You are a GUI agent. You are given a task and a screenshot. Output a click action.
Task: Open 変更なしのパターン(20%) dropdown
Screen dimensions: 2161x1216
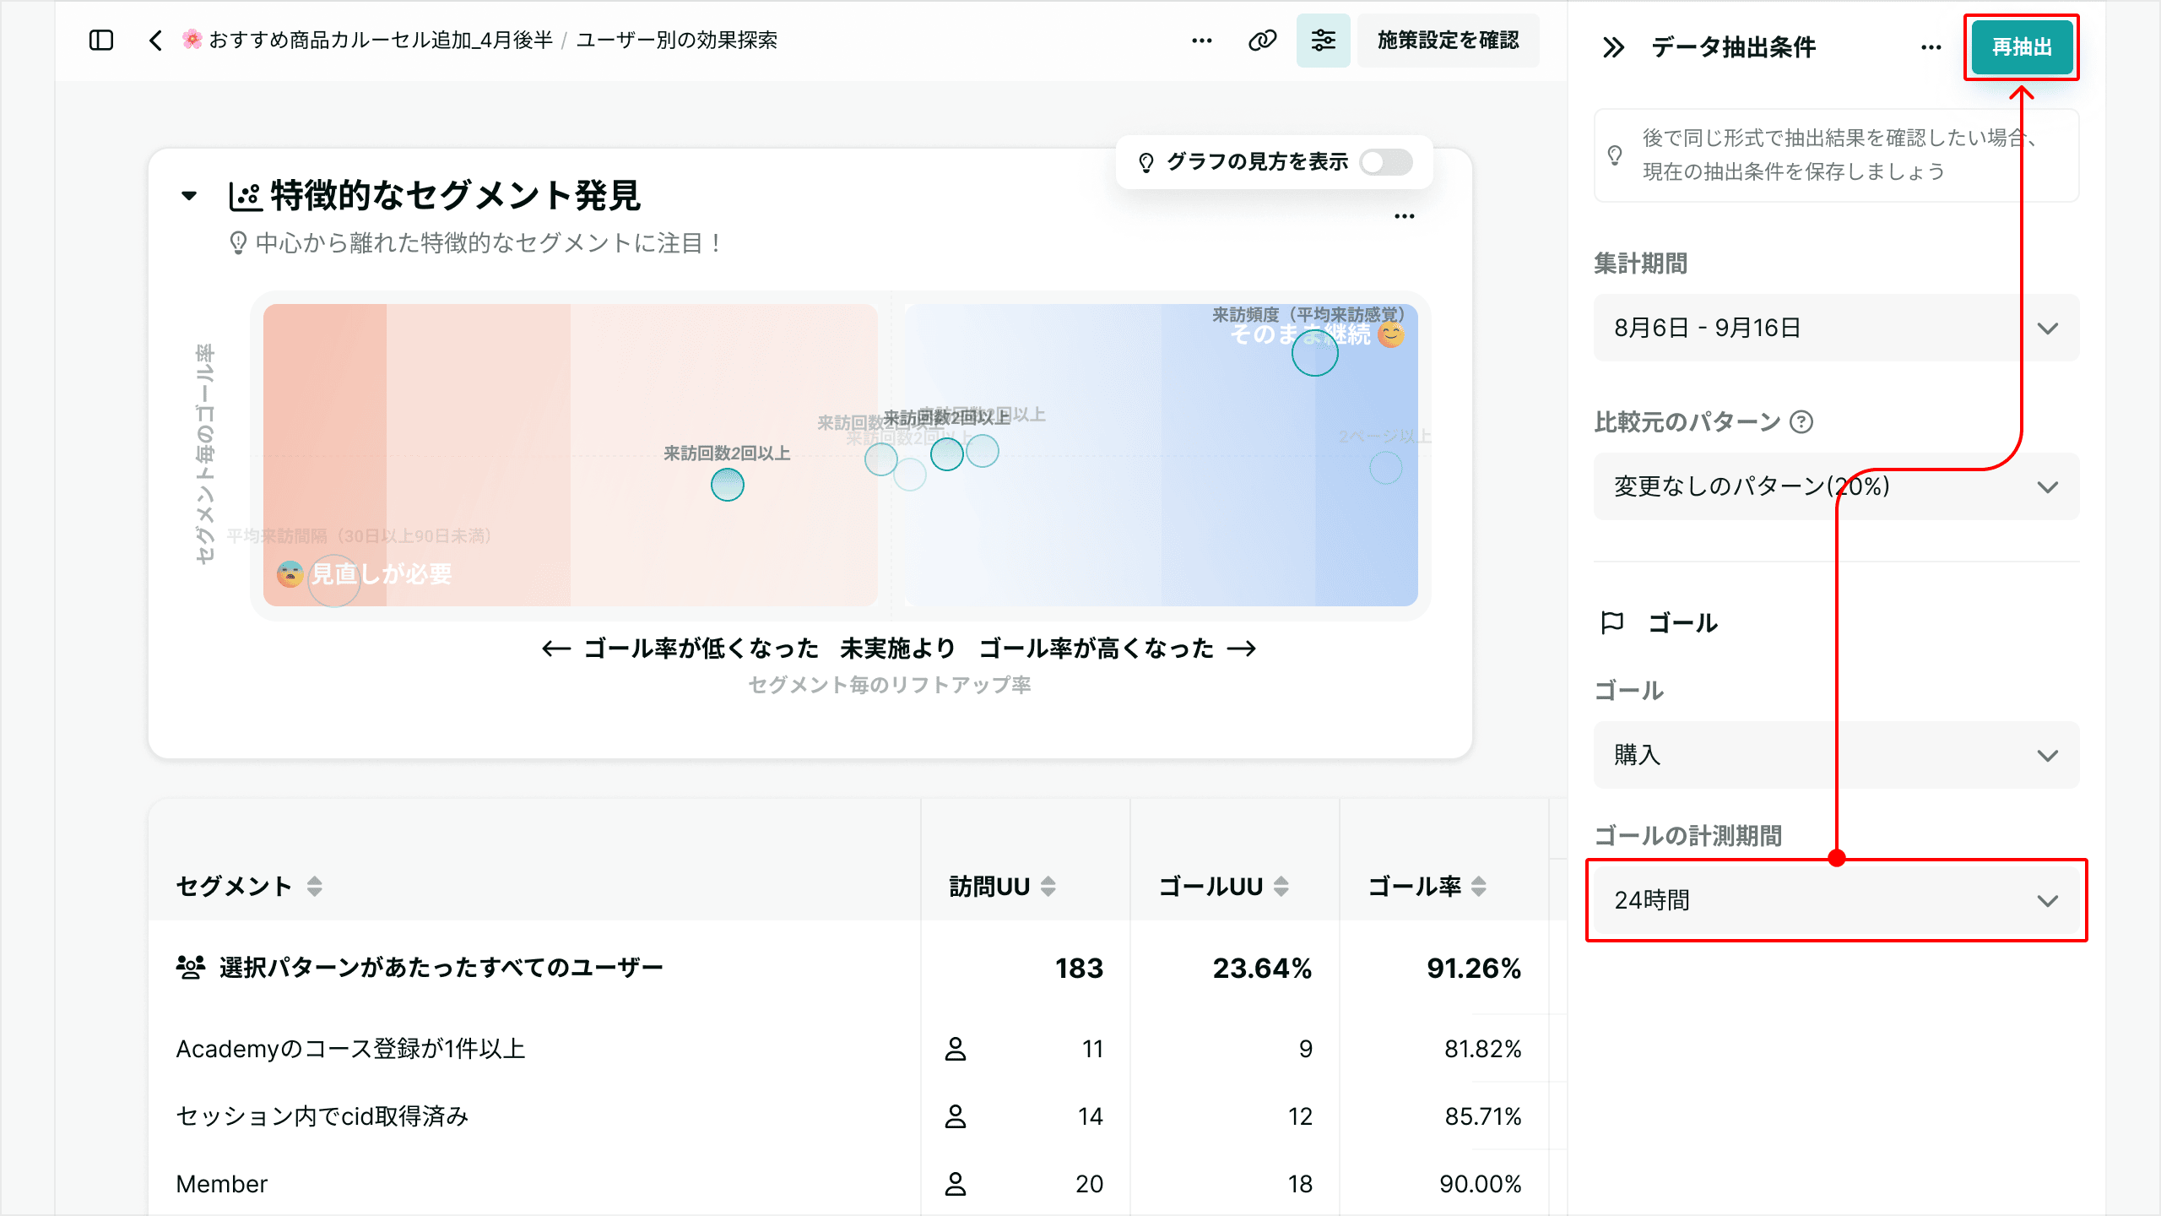coord(1837,486)
